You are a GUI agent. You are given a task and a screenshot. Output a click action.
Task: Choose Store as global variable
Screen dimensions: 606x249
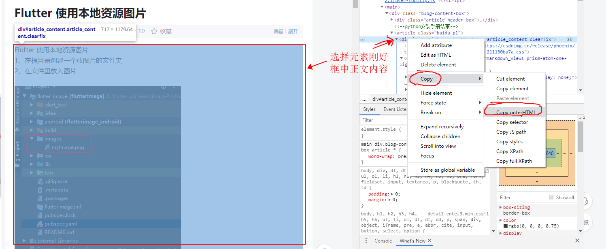[x=446, y=170]
